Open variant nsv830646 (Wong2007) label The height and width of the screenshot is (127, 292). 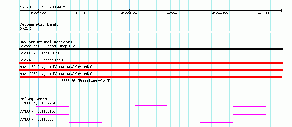[39, 53]
